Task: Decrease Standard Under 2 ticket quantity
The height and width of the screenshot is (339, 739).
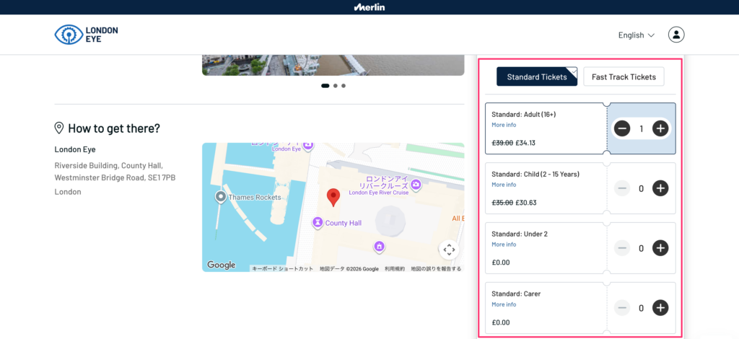Action: pyautogui.click(x=622, y=248)
